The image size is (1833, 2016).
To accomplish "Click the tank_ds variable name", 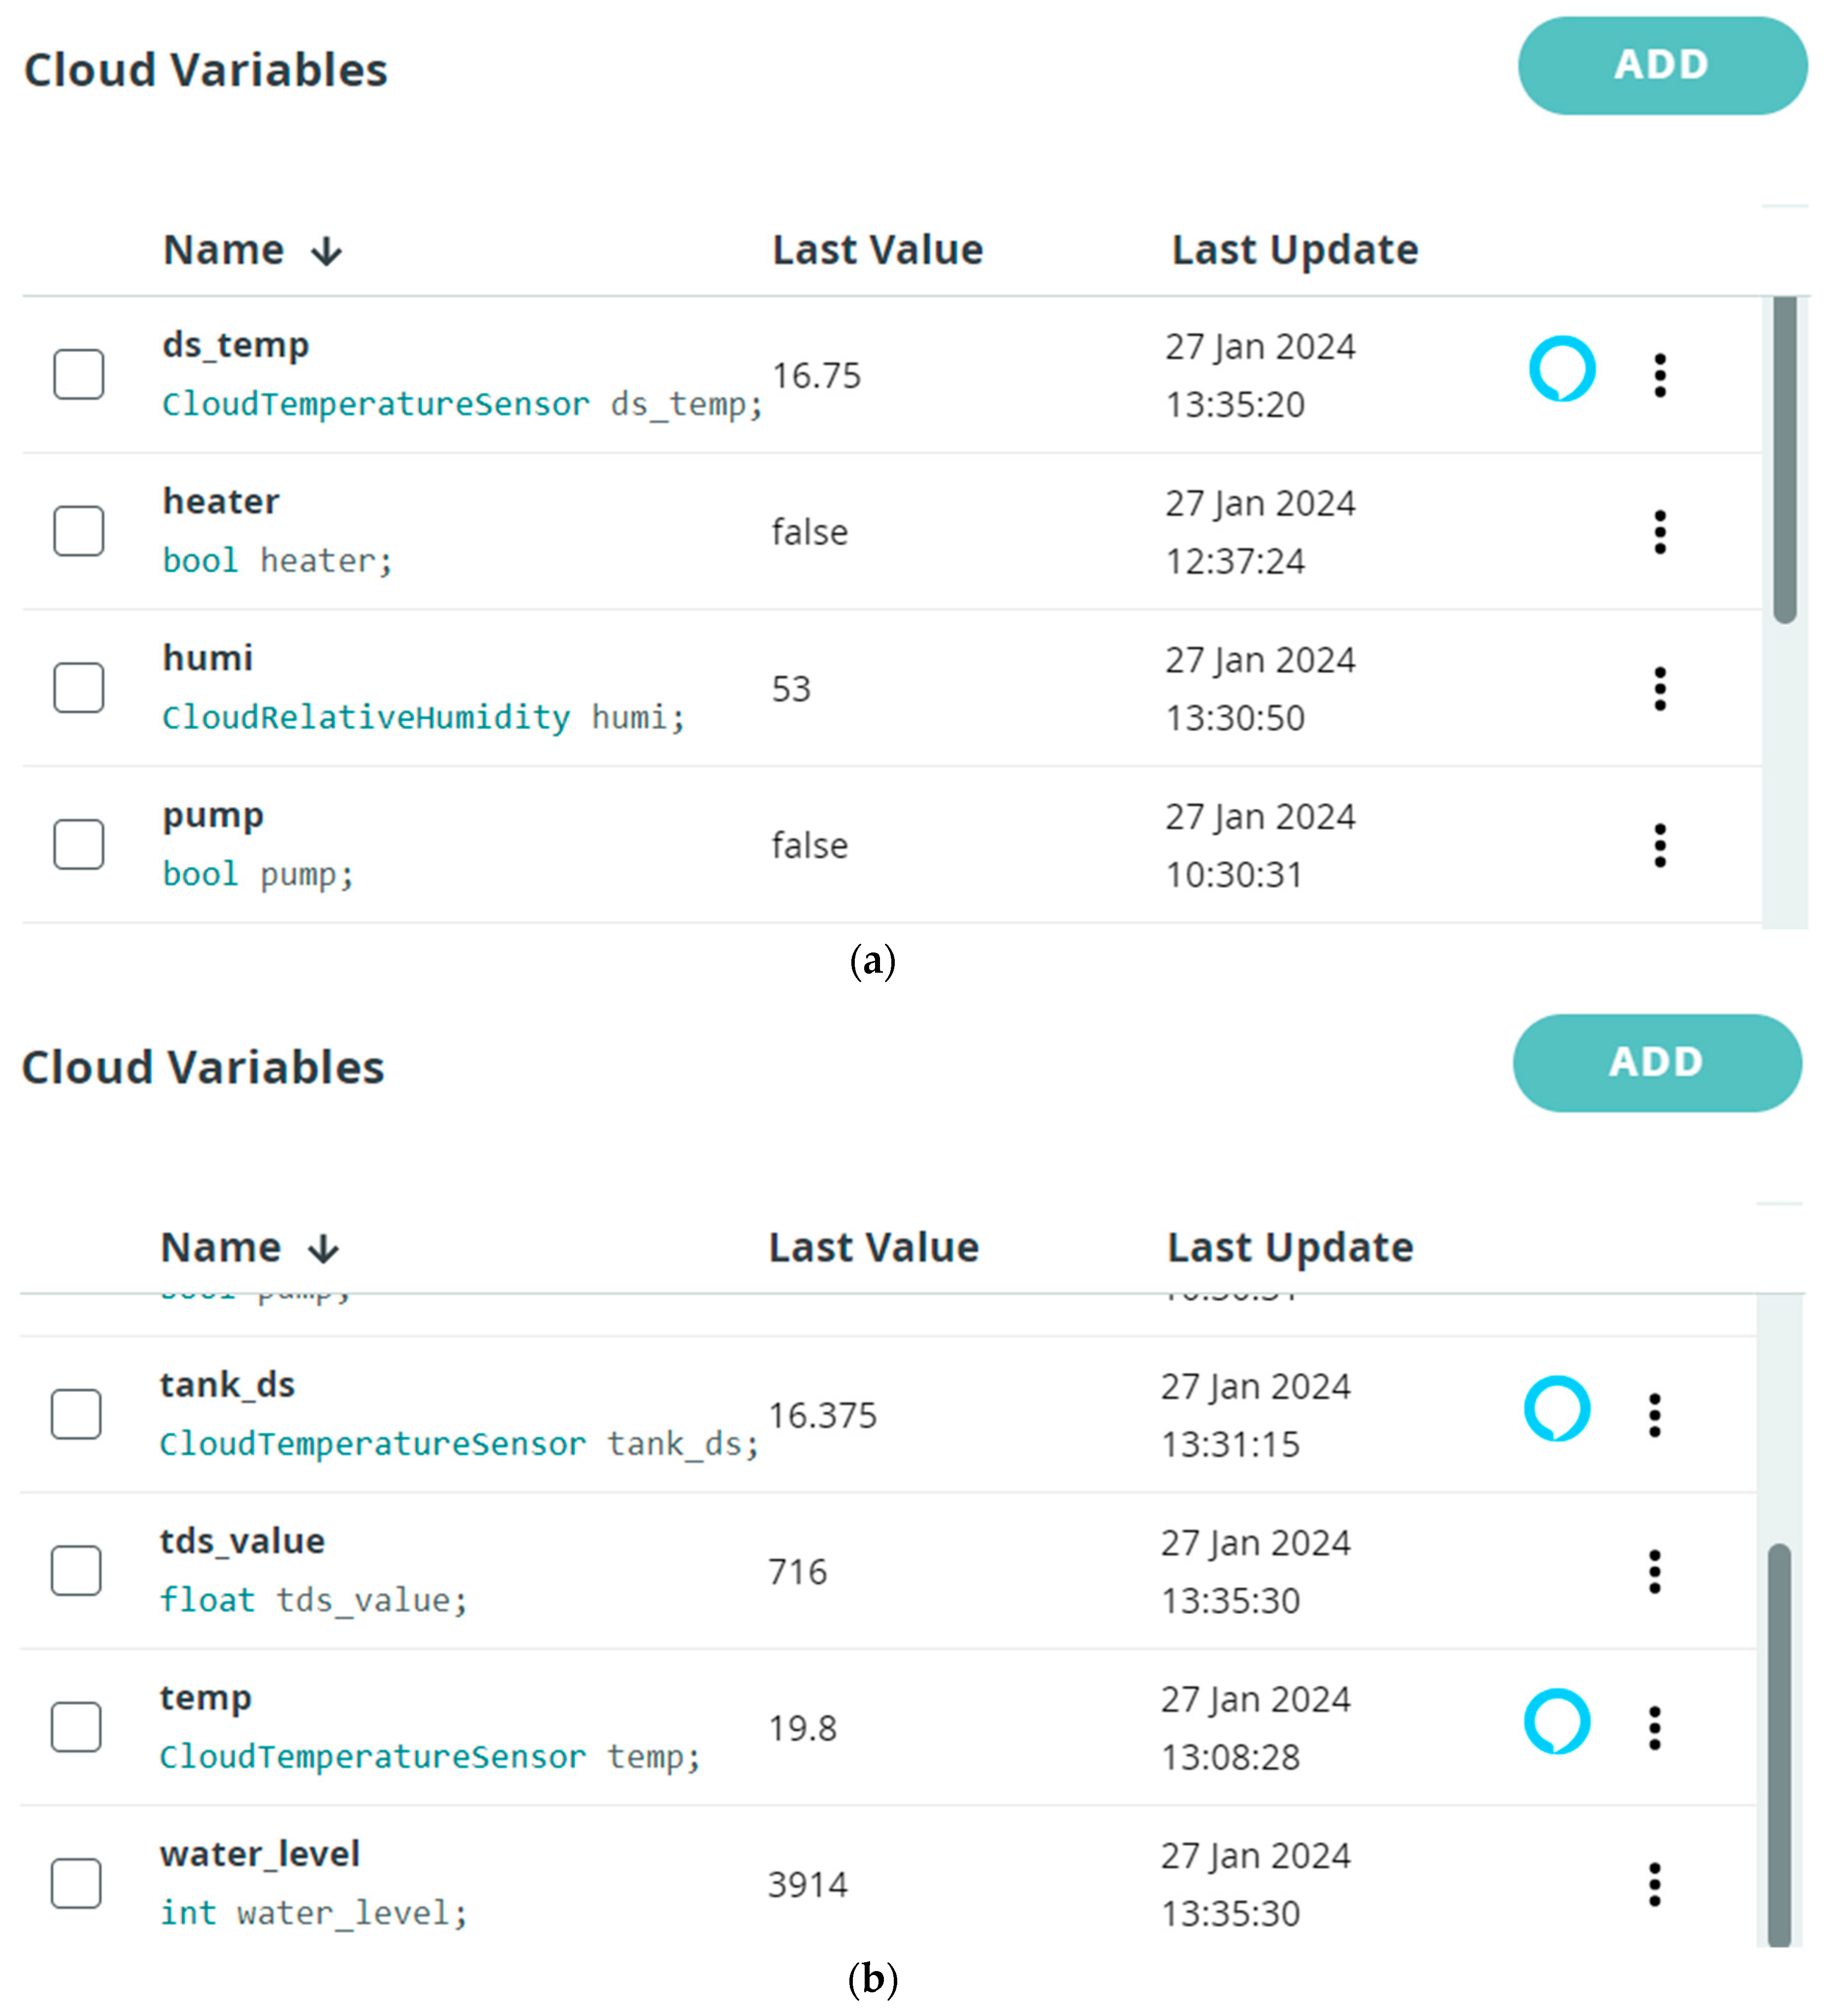I will 227,1385.
